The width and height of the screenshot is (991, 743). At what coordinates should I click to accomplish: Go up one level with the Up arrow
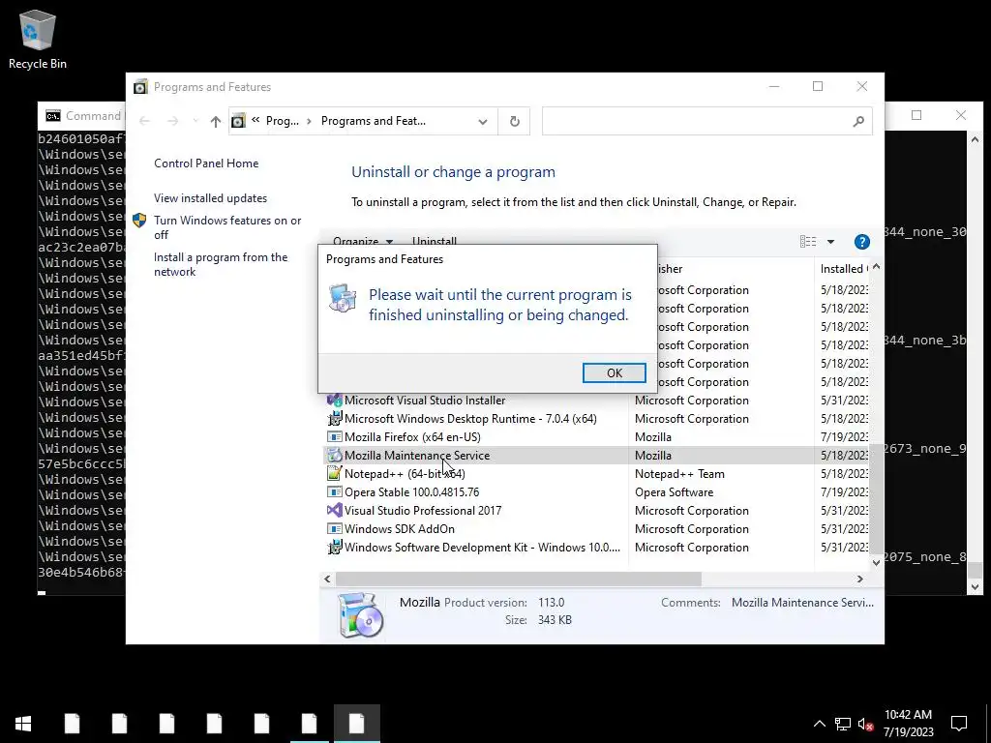216,121
